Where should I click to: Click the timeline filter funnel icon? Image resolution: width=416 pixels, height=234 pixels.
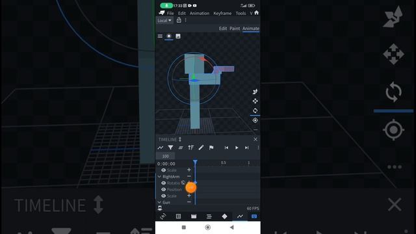tap(170, 148)
